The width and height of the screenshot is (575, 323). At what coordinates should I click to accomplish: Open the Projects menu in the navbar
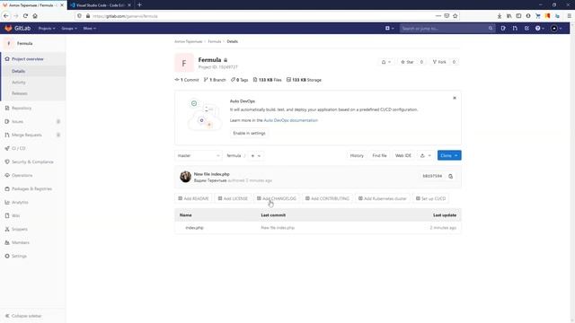47,28
